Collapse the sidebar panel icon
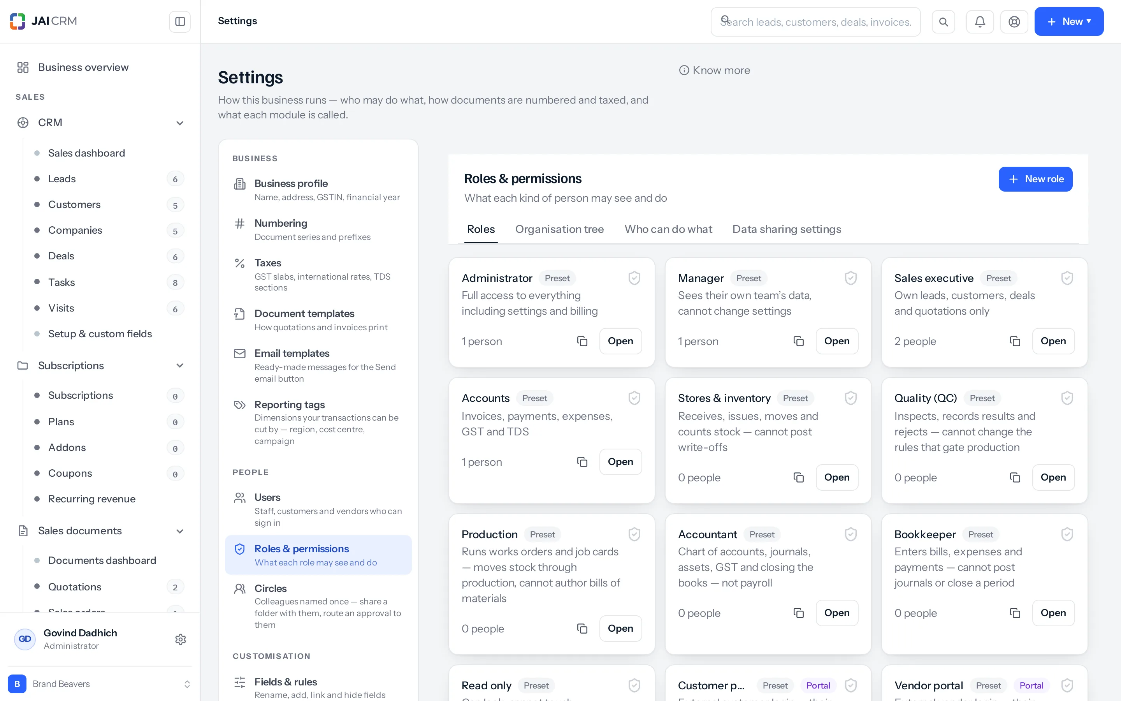Screen dimensions: 1121x701 [x=180, y=21]
